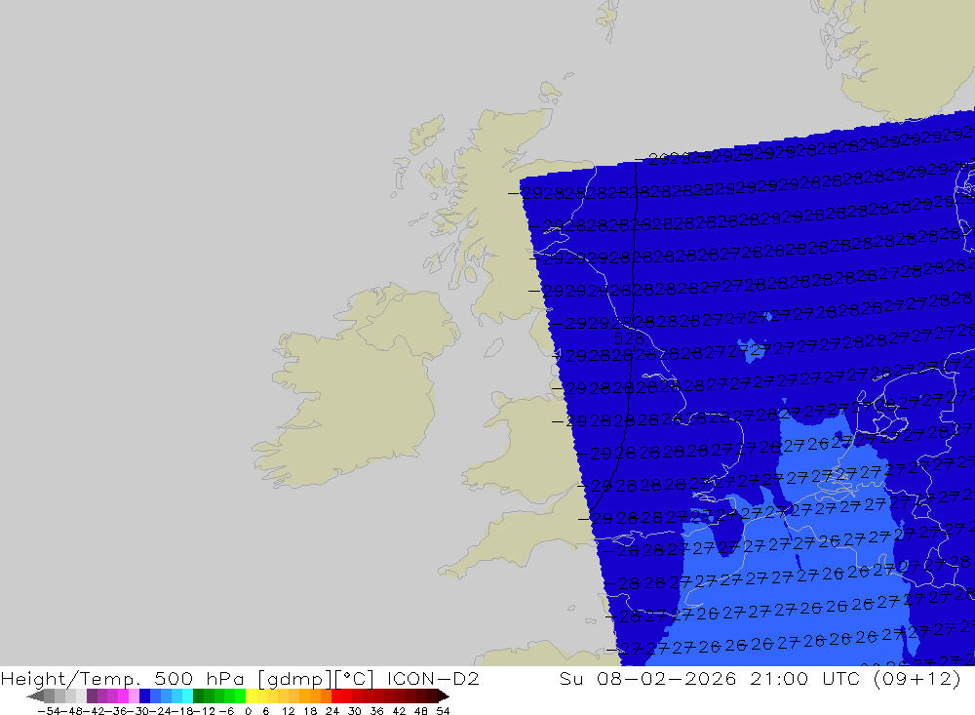This screenshot has height=715, width=975.
Task: Click the 528 contour height label
Action: tap(629, 338)
